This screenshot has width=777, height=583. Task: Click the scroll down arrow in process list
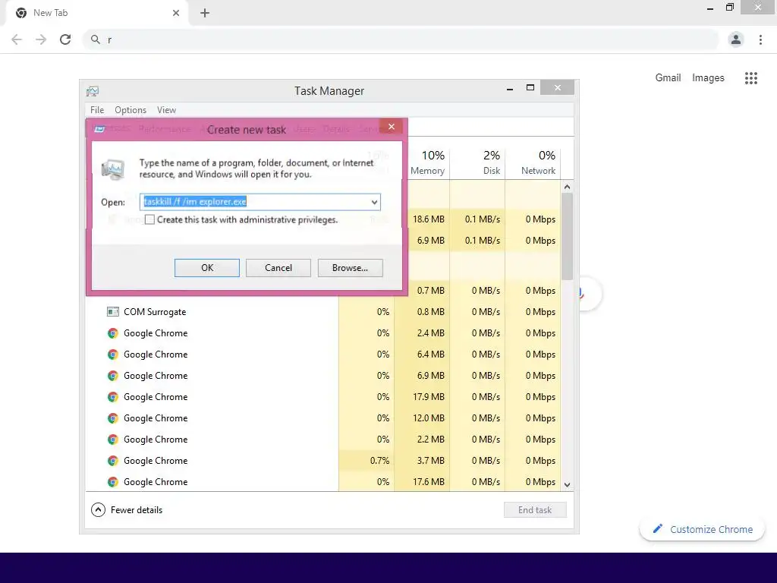point(568,485)
